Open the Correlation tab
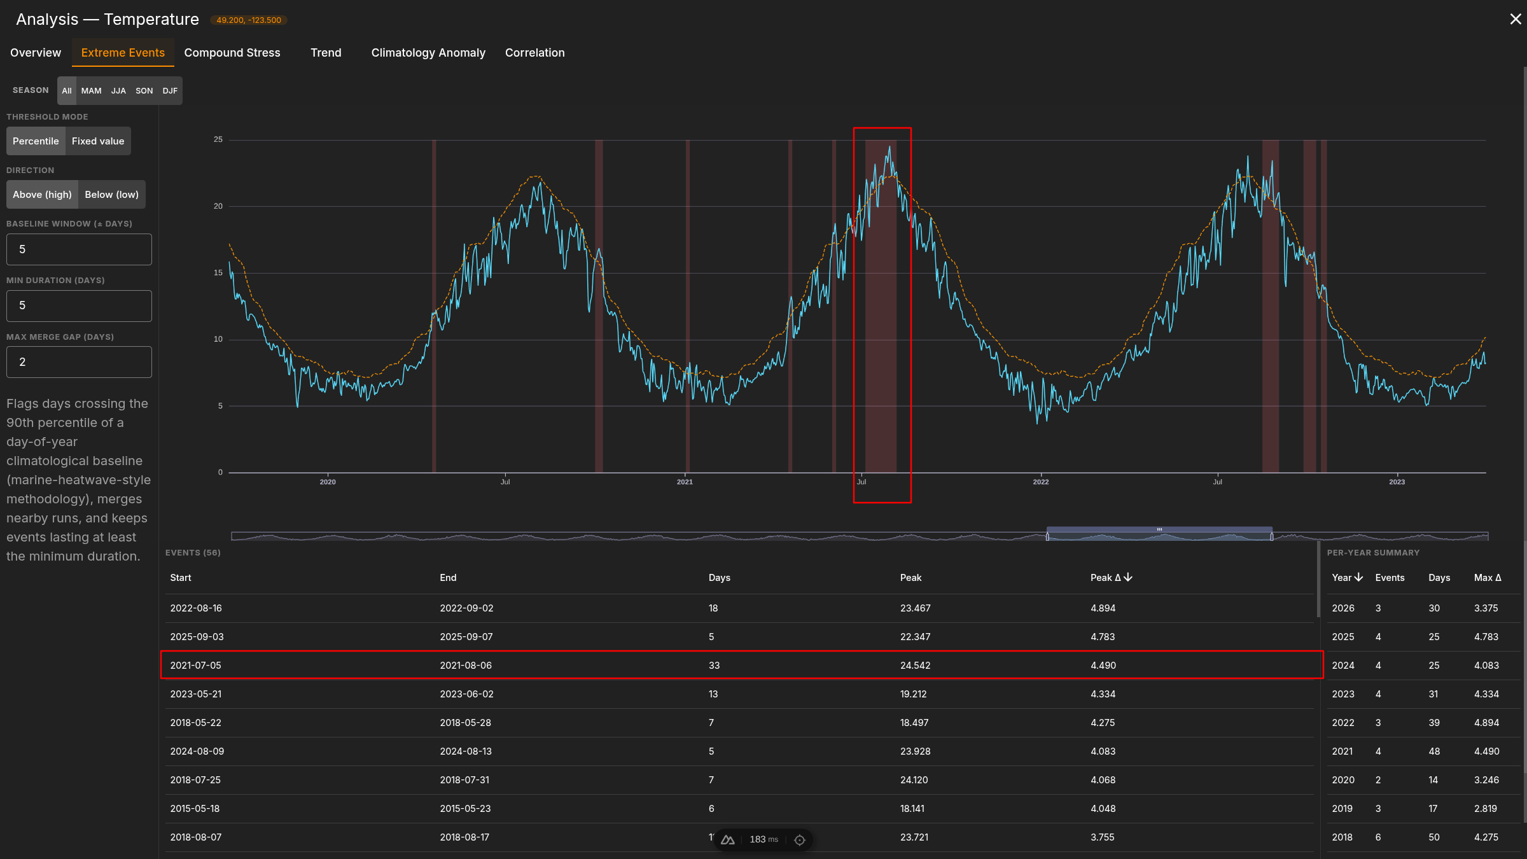The height and width of the screenshot is (859, 1527). tap(534, 53)
